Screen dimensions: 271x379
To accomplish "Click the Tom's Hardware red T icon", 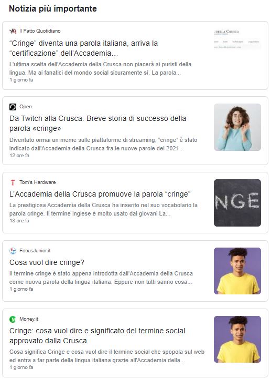I will pos(13,182).
